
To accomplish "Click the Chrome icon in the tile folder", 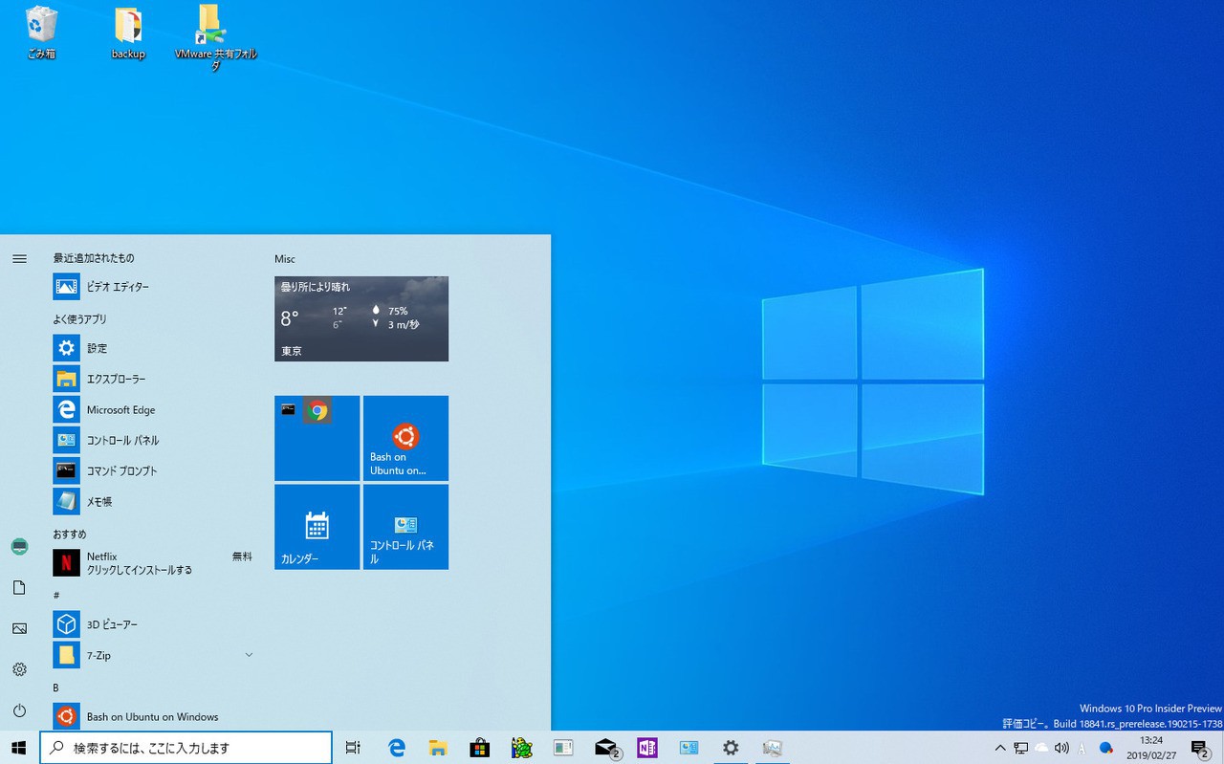I will 317,411.
